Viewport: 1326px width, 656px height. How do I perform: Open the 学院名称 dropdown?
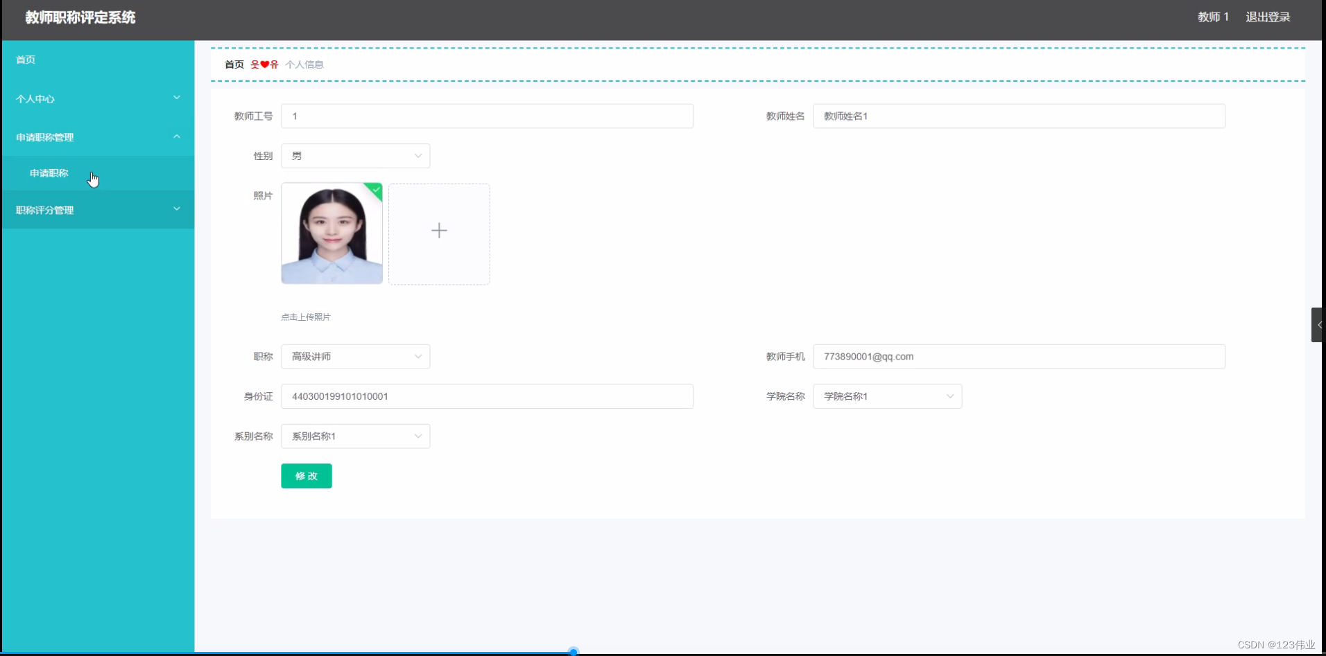click(887, 396)
